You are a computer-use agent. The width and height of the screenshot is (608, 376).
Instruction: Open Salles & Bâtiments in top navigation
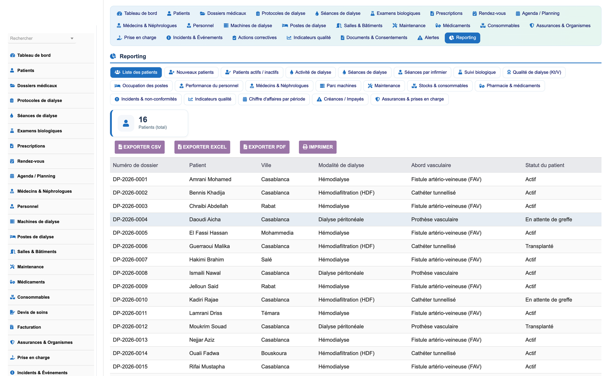(x=359, y=26)
